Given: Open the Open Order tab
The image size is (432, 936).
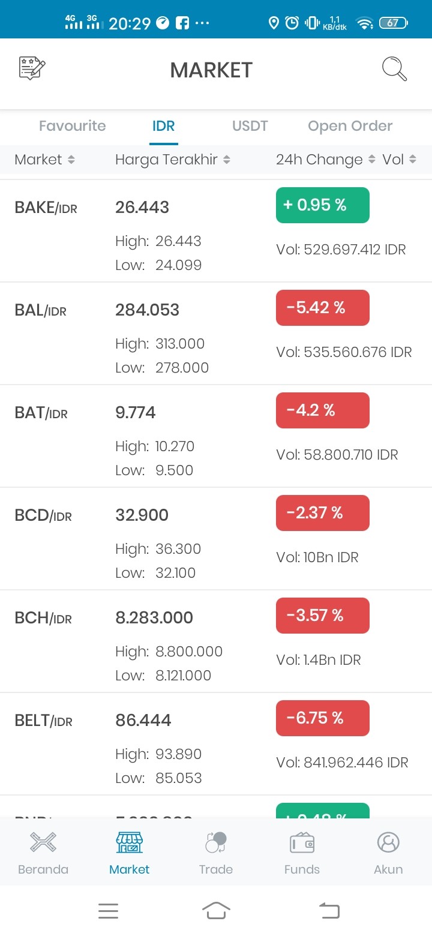Looking at the screenshot, I should tap(350, 126).
